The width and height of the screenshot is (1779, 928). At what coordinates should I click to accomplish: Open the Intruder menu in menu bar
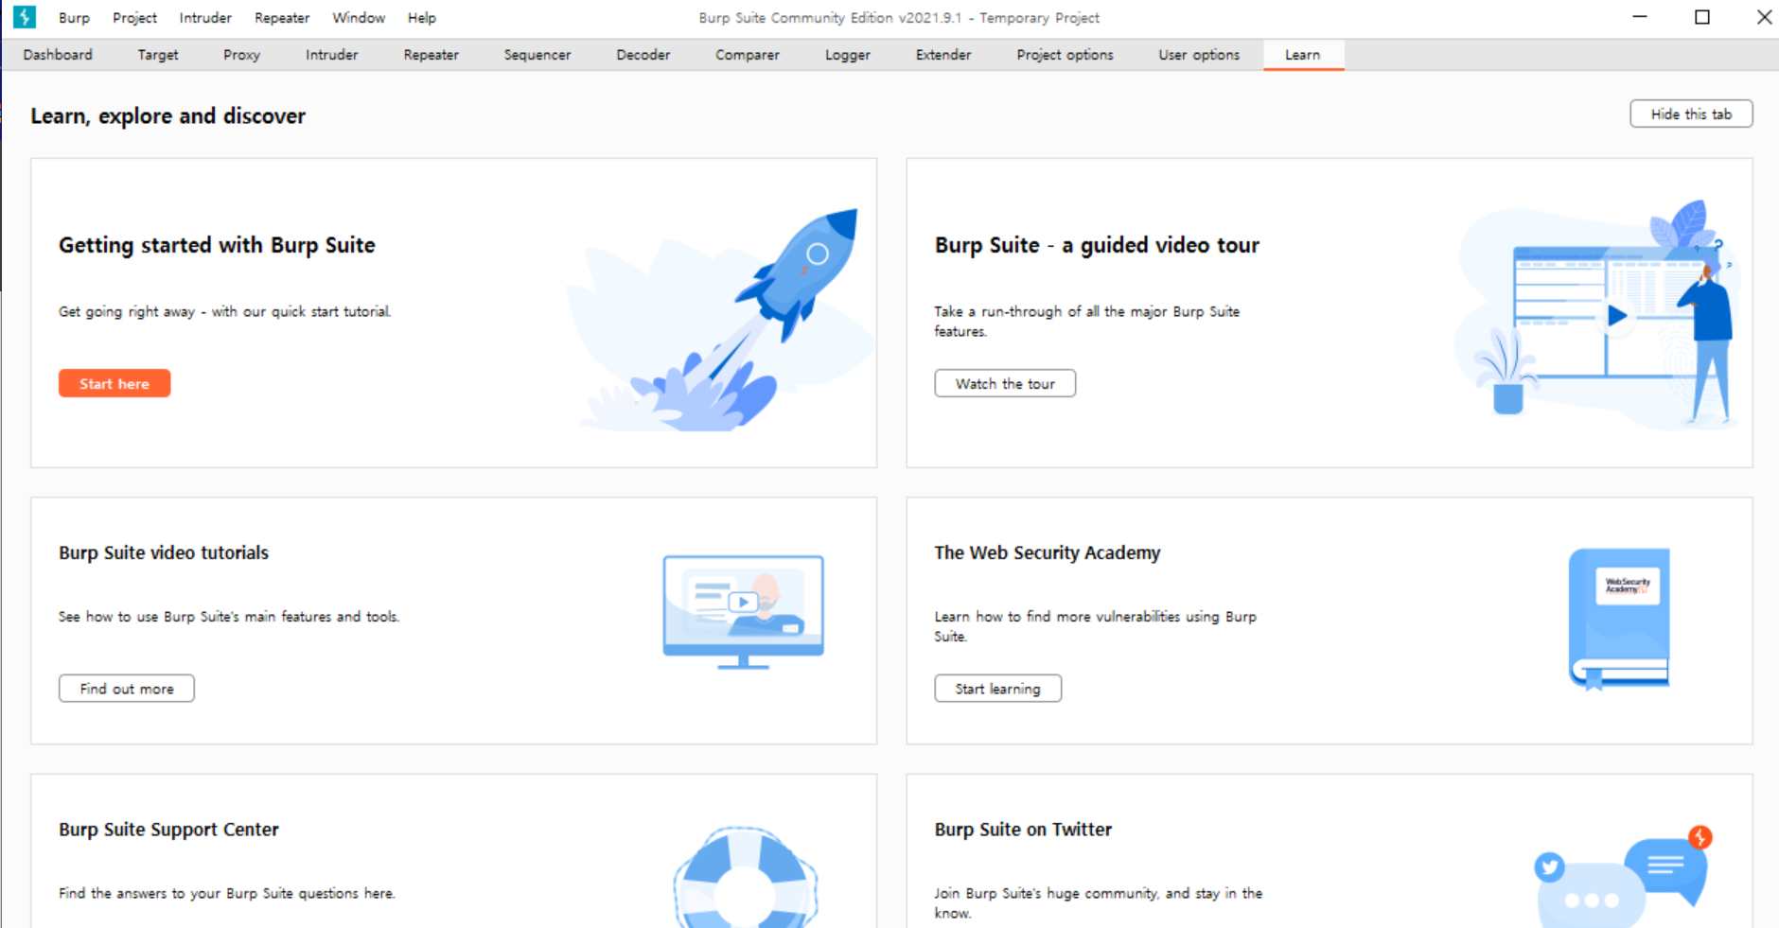pyautogui.click(x=205, y=18)
